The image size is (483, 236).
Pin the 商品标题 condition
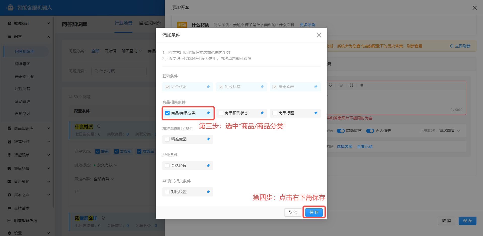[316, 113]
